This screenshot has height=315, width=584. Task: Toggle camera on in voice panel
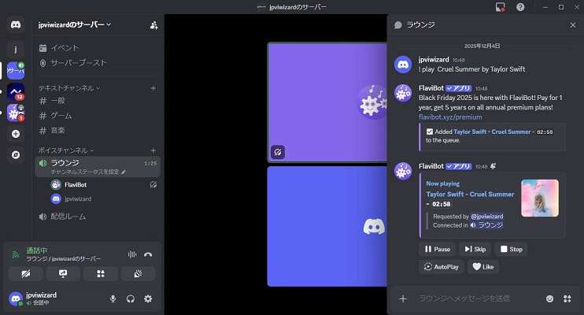point(26,274)
